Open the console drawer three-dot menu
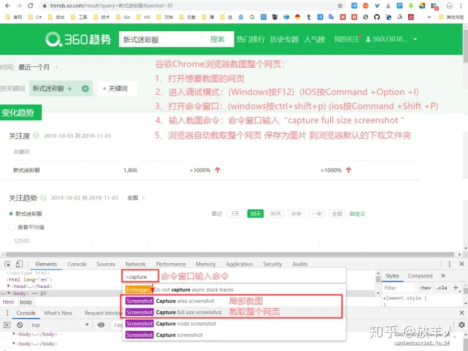Viewport: 468px width, 351px height. tap(7, 313)
